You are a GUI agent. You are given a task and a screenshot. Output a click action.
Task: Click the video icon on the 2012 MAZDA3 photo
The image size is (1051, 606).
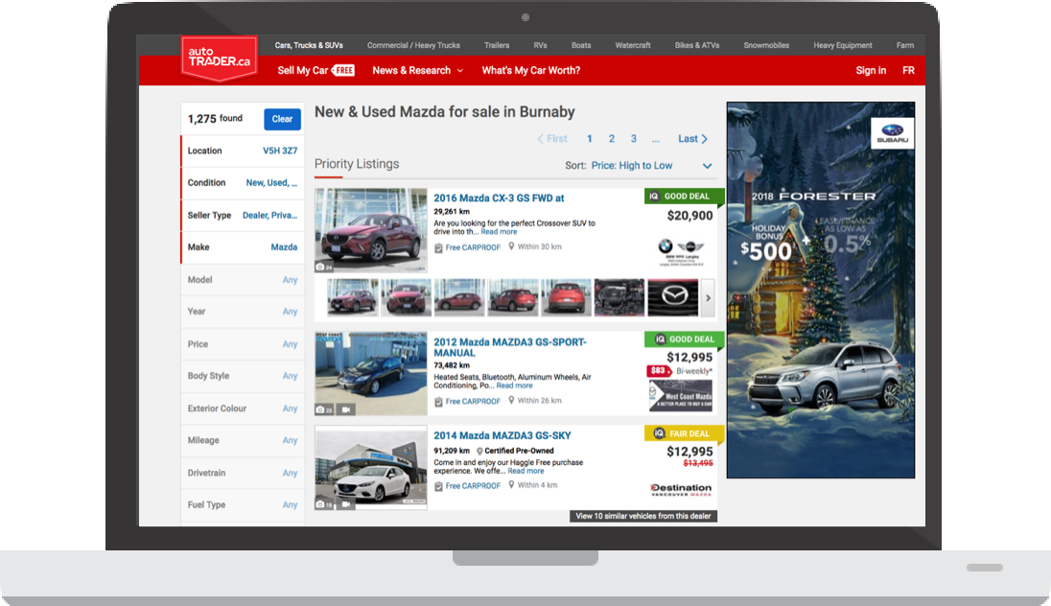tap(346, 408)
